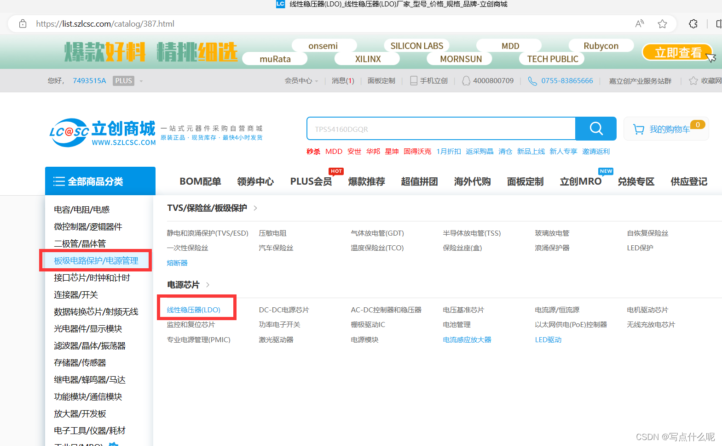Select 存储器/传感器 category
This screenshot has width=722, height=446.
[80, 362]
